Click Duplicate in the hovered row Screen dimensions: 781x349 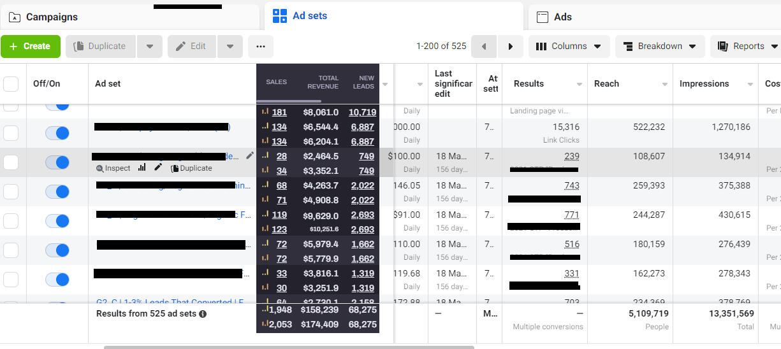(191, 168)
